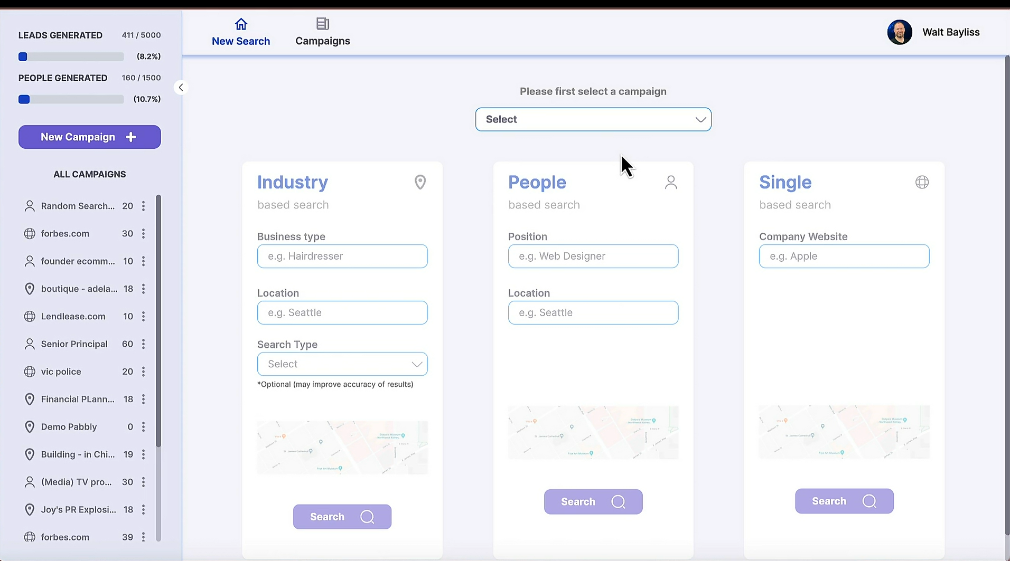The image size is (1010, 561).
Task: Expand the Search Type dropdown
Action: 342,364
